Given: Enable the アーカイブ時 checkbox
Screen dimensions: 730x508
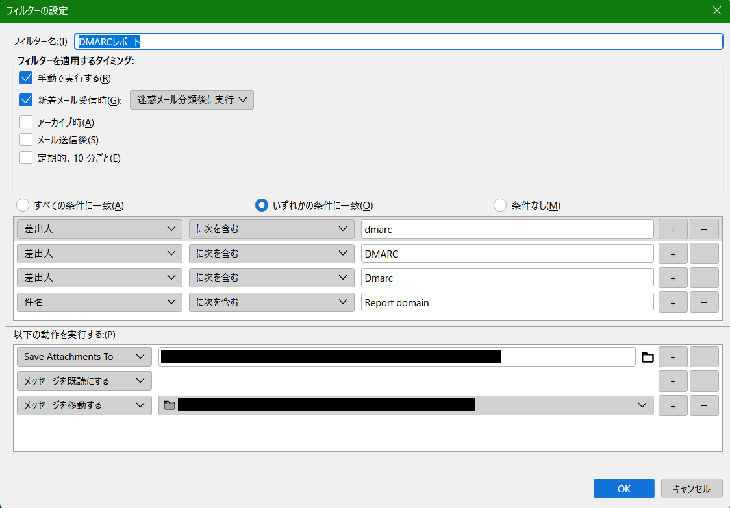Looking at the screenshot, I should tap(26, 122).
